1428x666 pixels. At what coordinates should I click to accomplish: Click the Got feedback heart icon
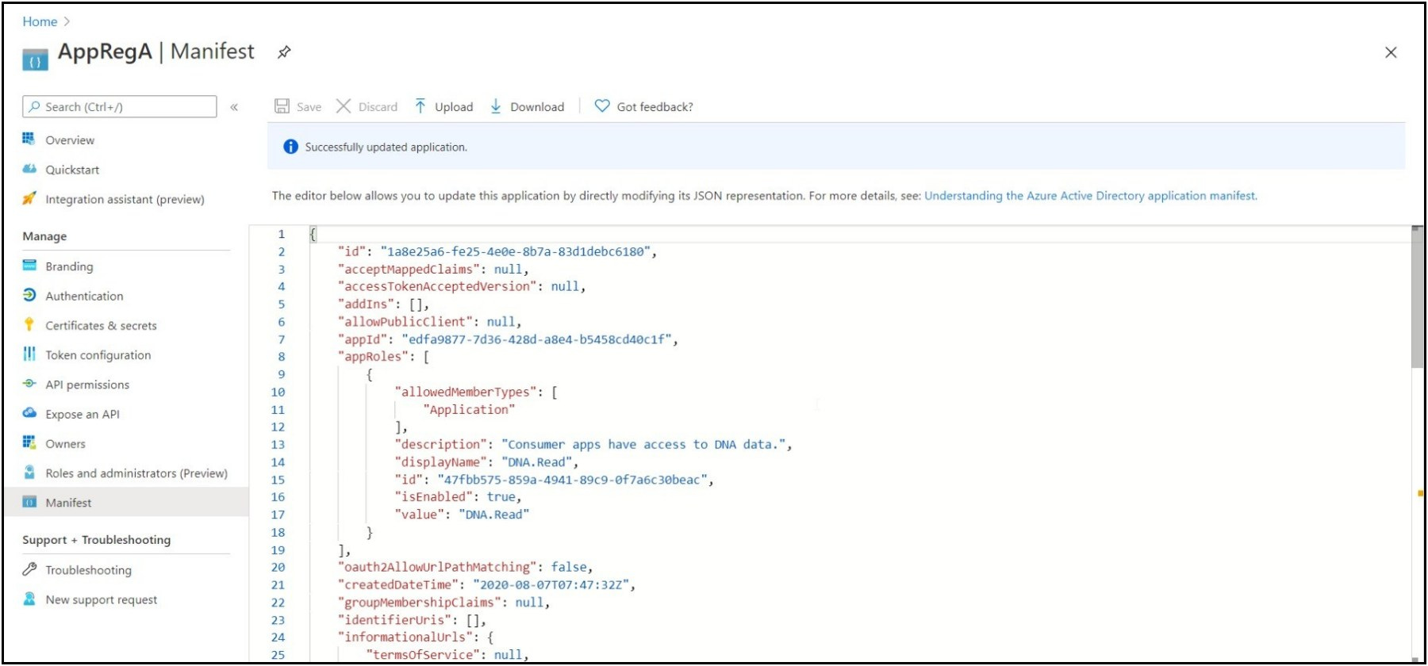[602, 106]
